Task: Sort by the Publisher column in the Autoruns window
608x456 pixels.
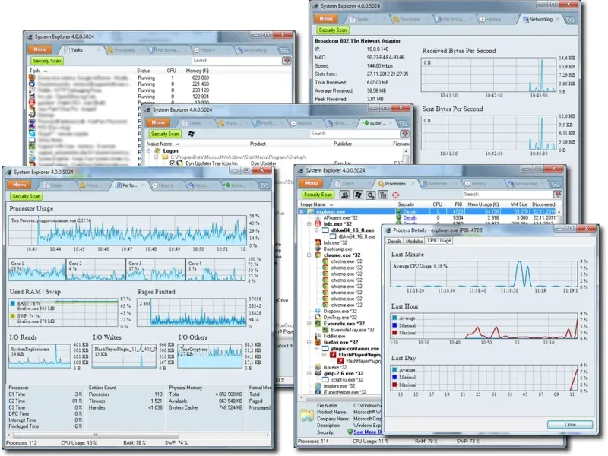Action: tap(343, 144)
